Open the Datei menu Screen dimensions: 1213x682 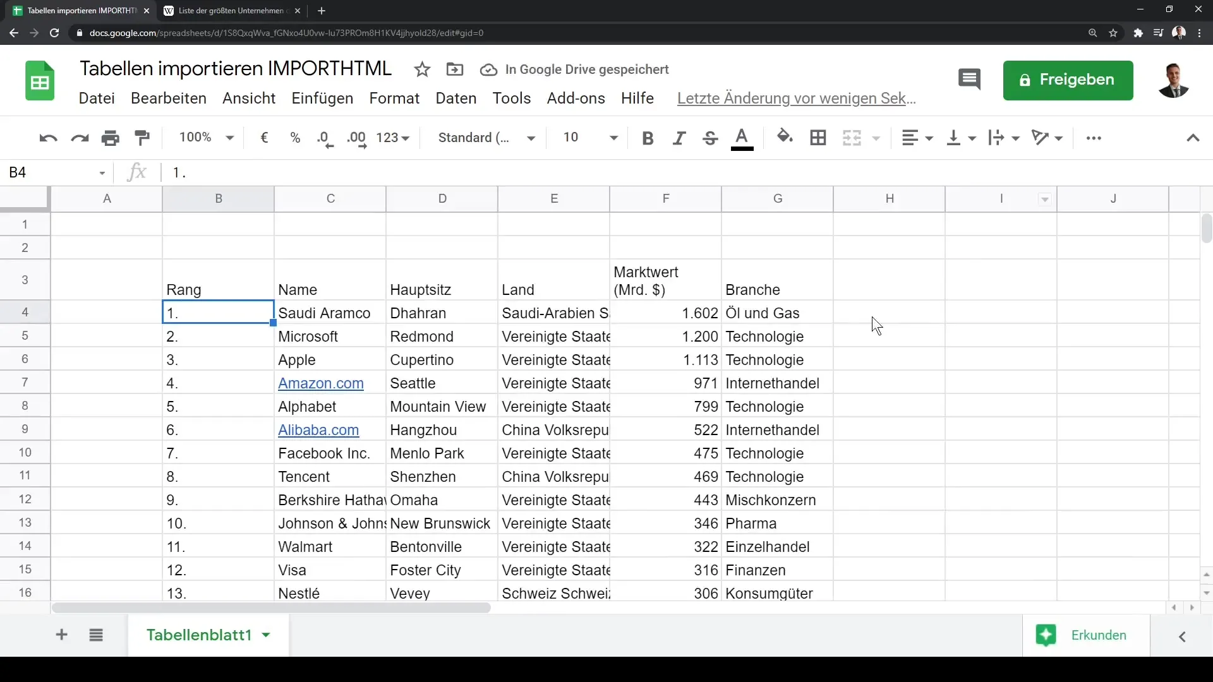(x=97, y=99)
